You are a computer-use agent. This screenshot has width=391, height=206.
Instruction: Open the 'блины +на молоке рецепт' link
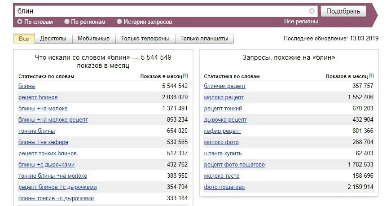pyautogui.click(x=53, y=120)
